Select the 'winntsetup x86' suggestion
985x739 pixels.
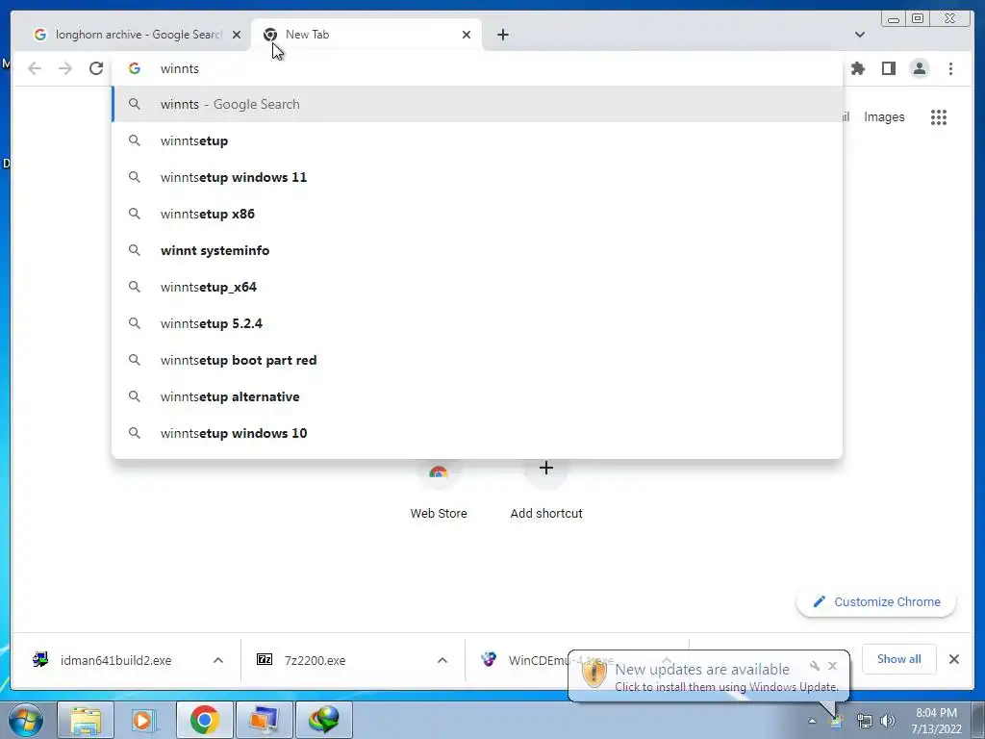pos(477,214)
